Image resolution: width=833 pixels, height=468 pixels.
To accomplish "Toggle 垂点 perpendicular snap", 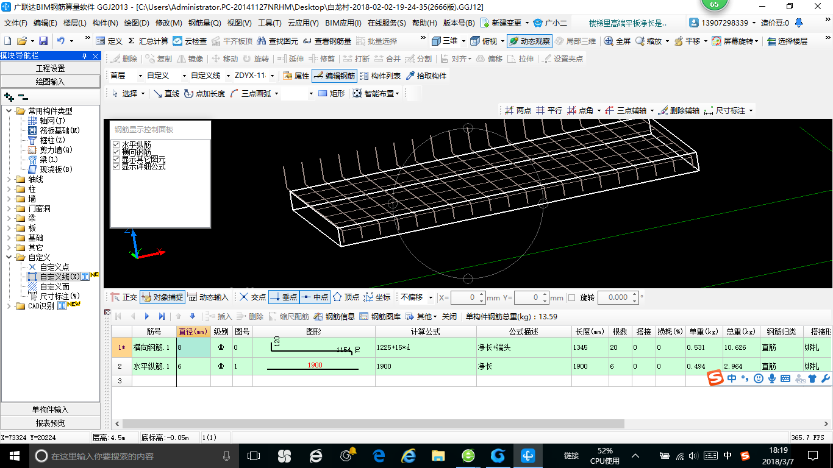I will (284, 297).
